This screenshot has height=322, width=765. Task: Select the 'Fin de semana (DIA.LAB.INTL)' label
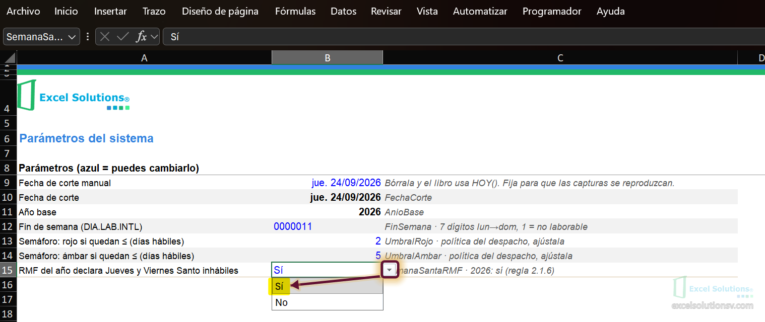[144, 226]
